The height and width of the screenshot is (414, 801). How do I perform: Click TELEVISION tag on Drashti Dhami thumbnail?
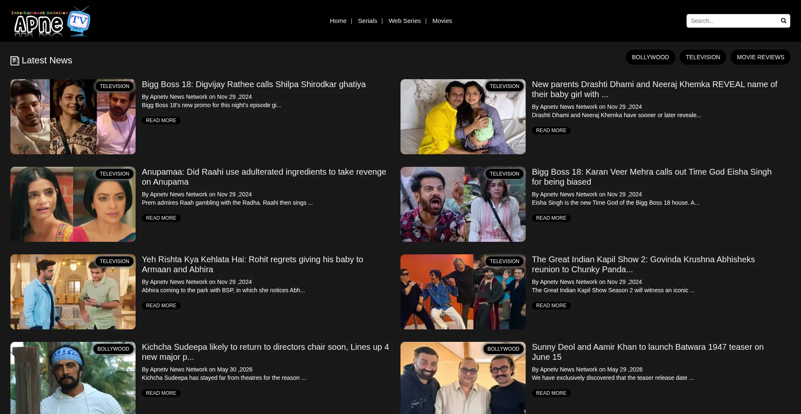coord(504,86)
